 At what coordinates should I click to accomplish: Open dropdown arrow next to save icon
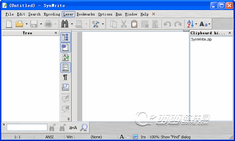tap(41, 24)
